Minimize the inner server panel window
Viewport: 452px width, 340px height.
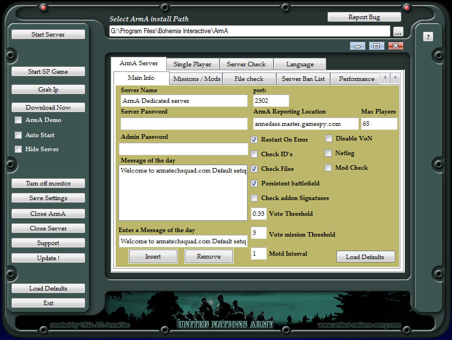pos(358,46)
